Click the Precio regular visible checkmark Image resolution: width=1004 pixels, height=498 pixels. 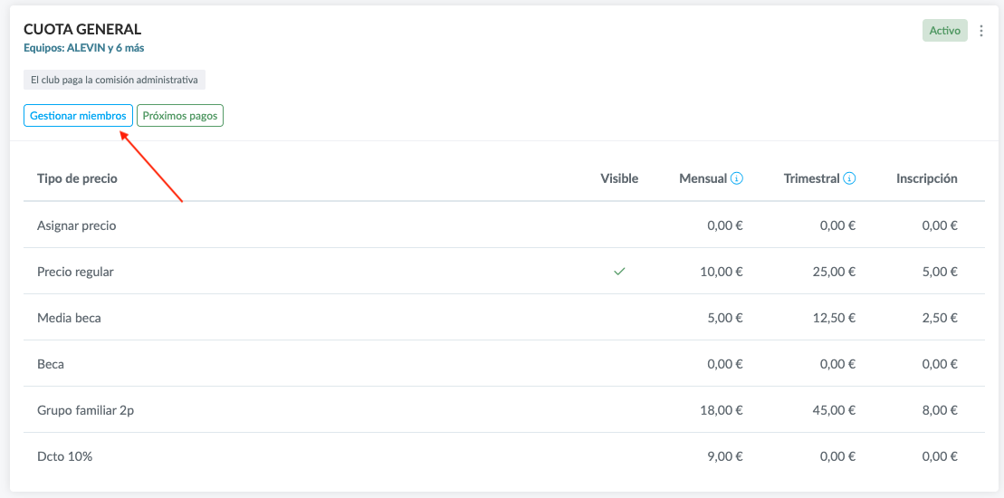(619, 272)
